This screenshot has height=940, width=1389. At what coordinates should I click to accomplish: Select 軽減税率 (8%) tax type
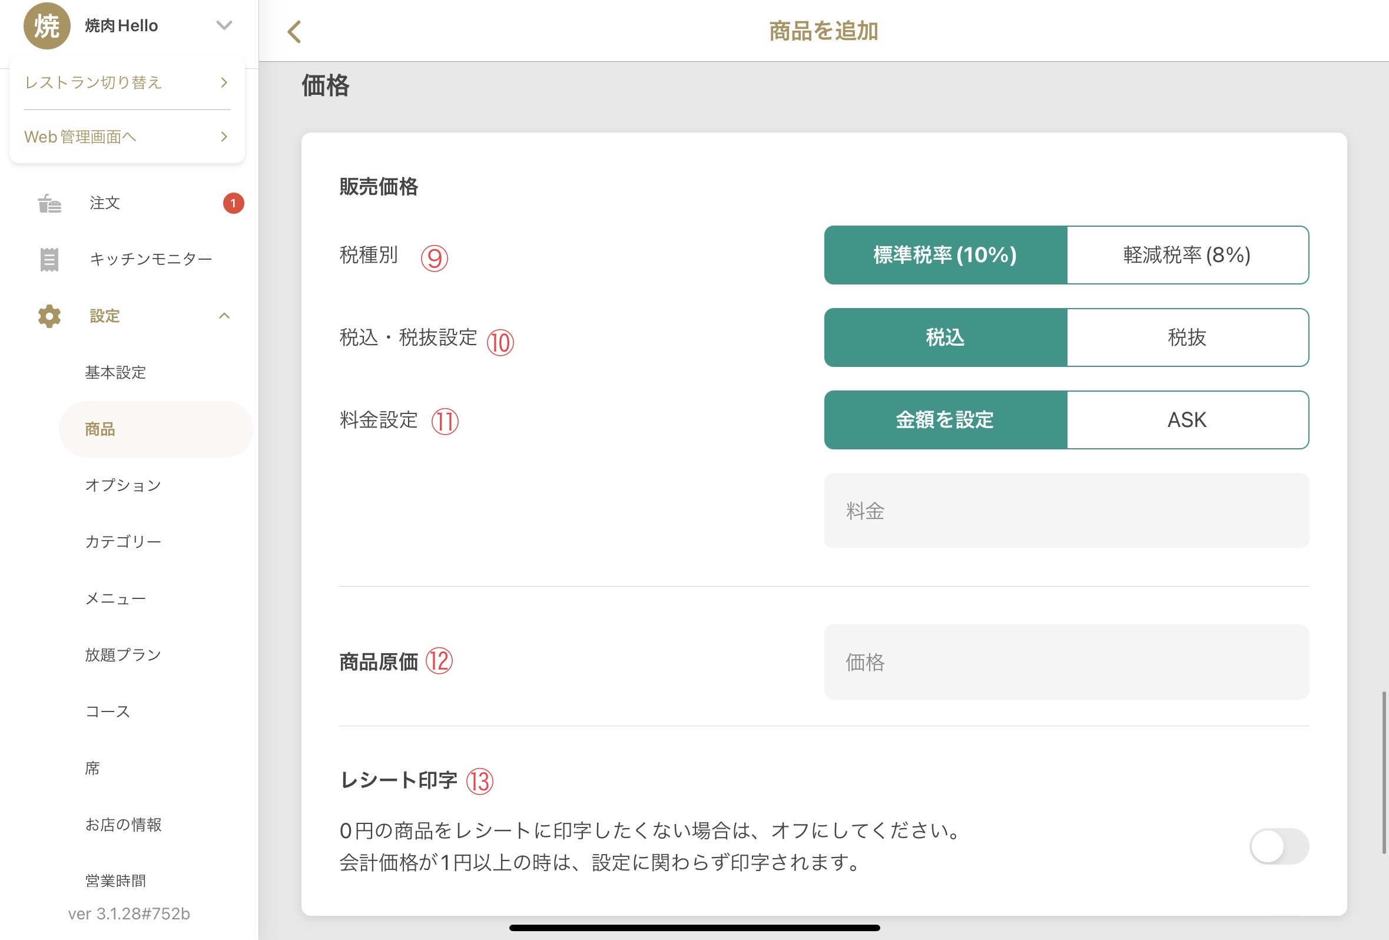pos(1188,255)
